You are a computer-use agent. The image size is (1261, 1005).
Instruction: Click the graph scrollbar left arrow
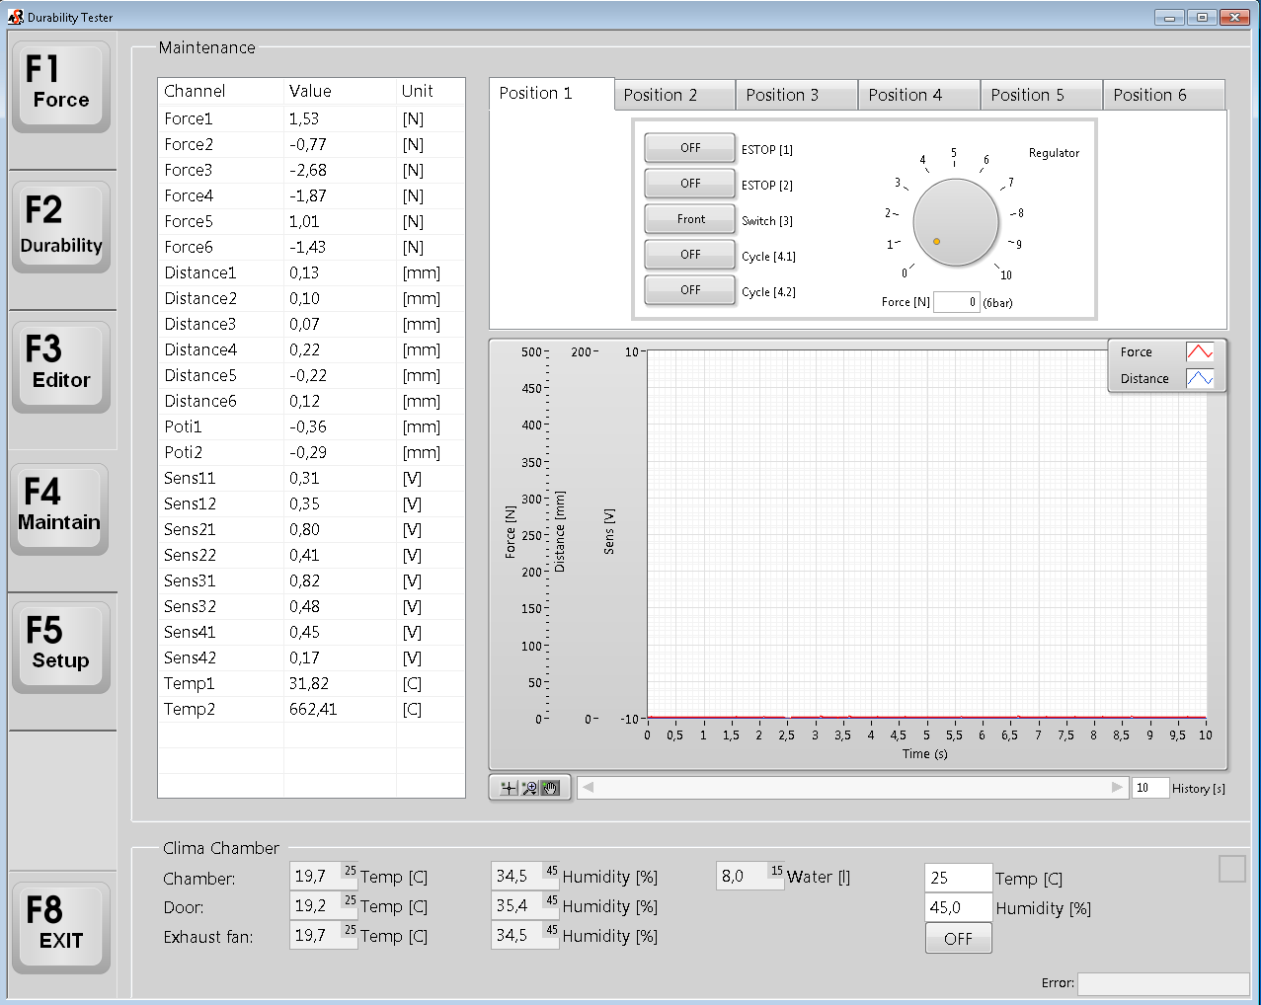click(589, 787)
